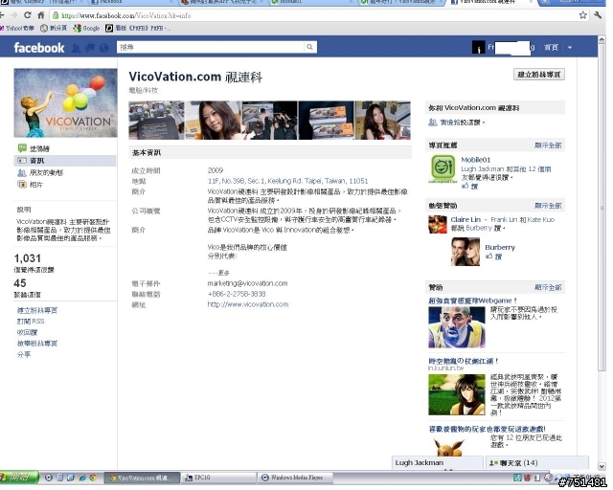613x490 pixels.
Task: Click the Burberry page name link
Action: click(x=500, y=247)
